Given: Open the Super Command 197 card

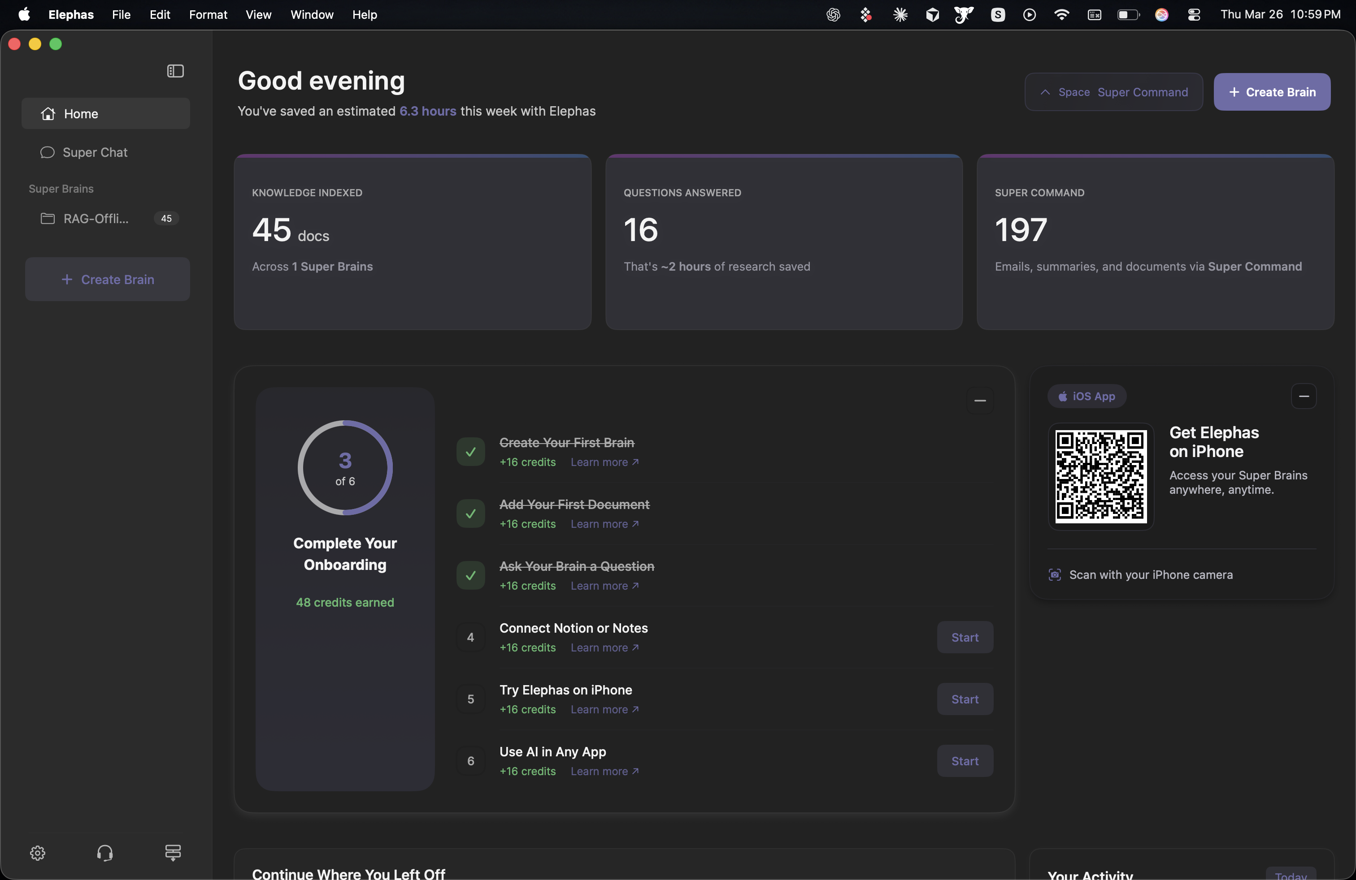Looking at the screenshot, I should (x=1155, y=242).
